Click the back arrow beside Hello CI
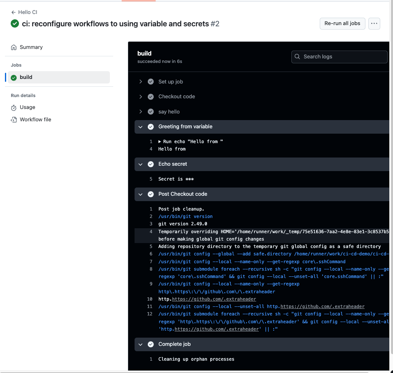 coord(14,12)
